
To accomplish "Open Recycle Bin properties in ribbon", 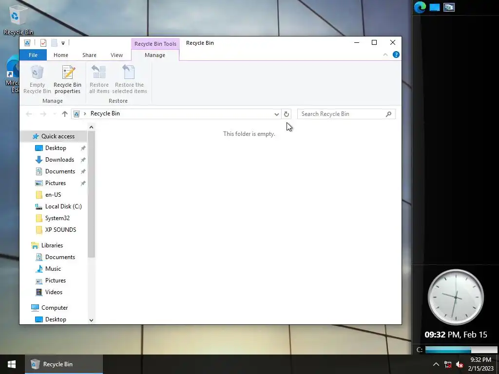I will [67, 79].
